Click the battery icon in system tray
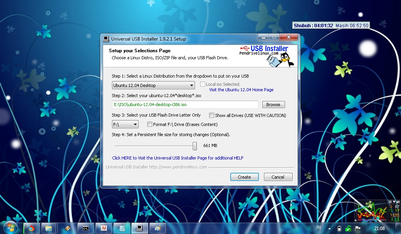The height and width of the screenshot is (234, 401). 339,229
